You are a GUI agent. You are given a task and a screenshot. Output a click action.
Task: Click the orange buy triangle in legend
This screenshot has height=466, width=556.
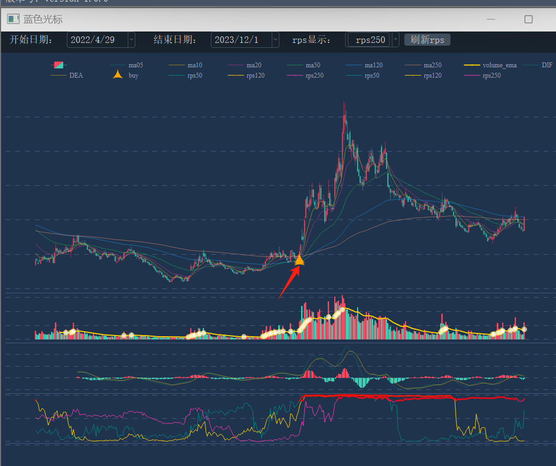click(x=117, y=75)
